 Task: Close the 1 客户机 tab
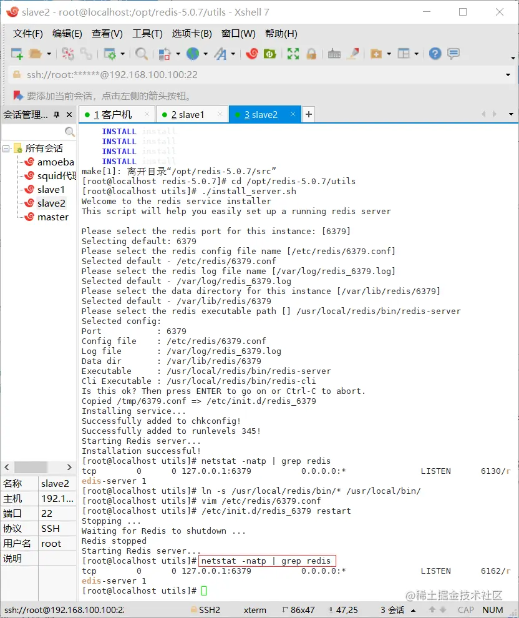pyautogui.click(x=147, y=114)
